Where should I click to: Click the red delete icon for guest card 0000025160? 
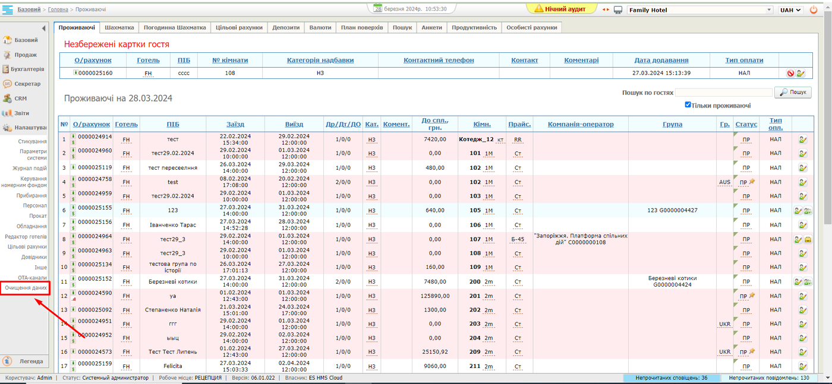pos(790,74)
